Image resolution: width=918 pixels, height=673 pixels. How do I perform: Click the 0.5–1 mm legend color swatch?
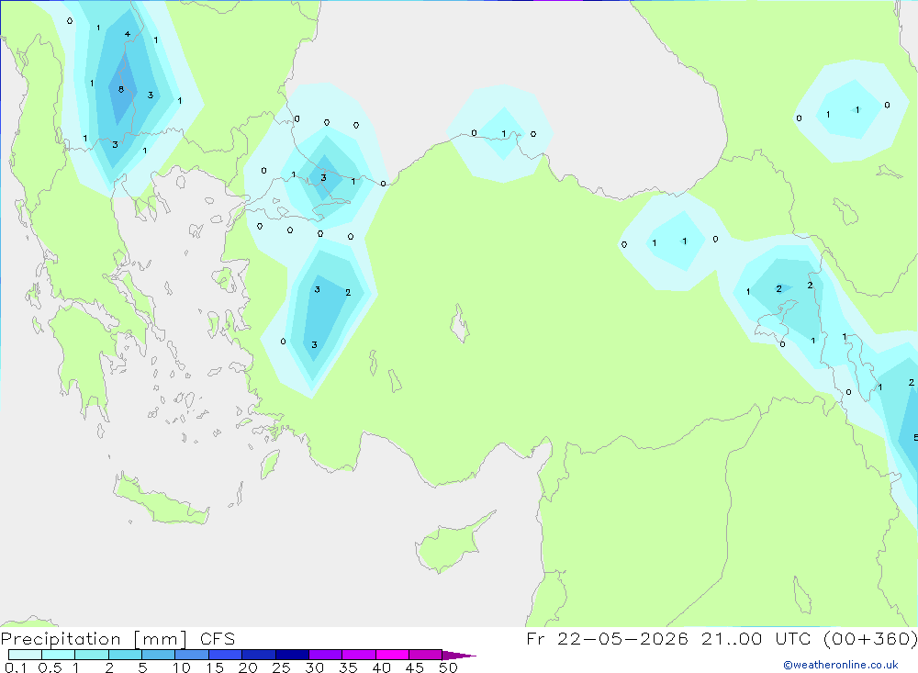coord(59,655)
